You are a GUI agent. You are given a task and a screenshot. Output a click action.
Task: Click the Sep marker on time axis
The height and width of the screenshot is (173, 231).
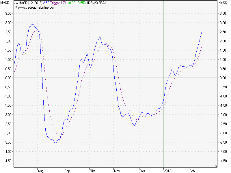(x=67, y=171)
